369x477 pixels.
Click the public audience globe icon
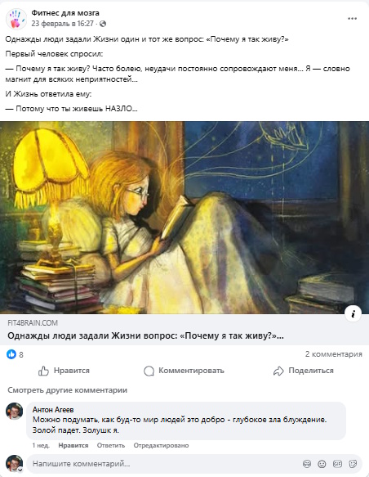[103, 24]
